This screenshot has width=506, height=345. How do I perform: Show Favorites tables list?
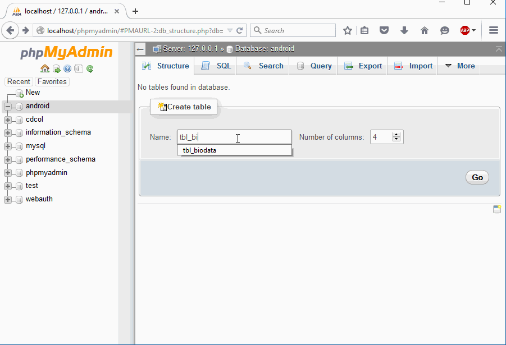pyautogui.click(x=52, y=81)
